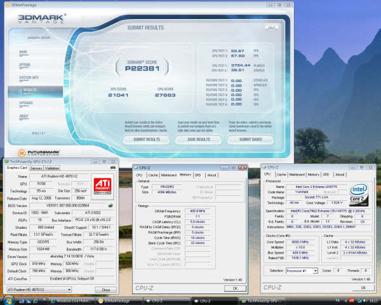This screenshot has width=381, height=305.
Task: Click the ATI CrossFire status field
Action: (72, 279)
